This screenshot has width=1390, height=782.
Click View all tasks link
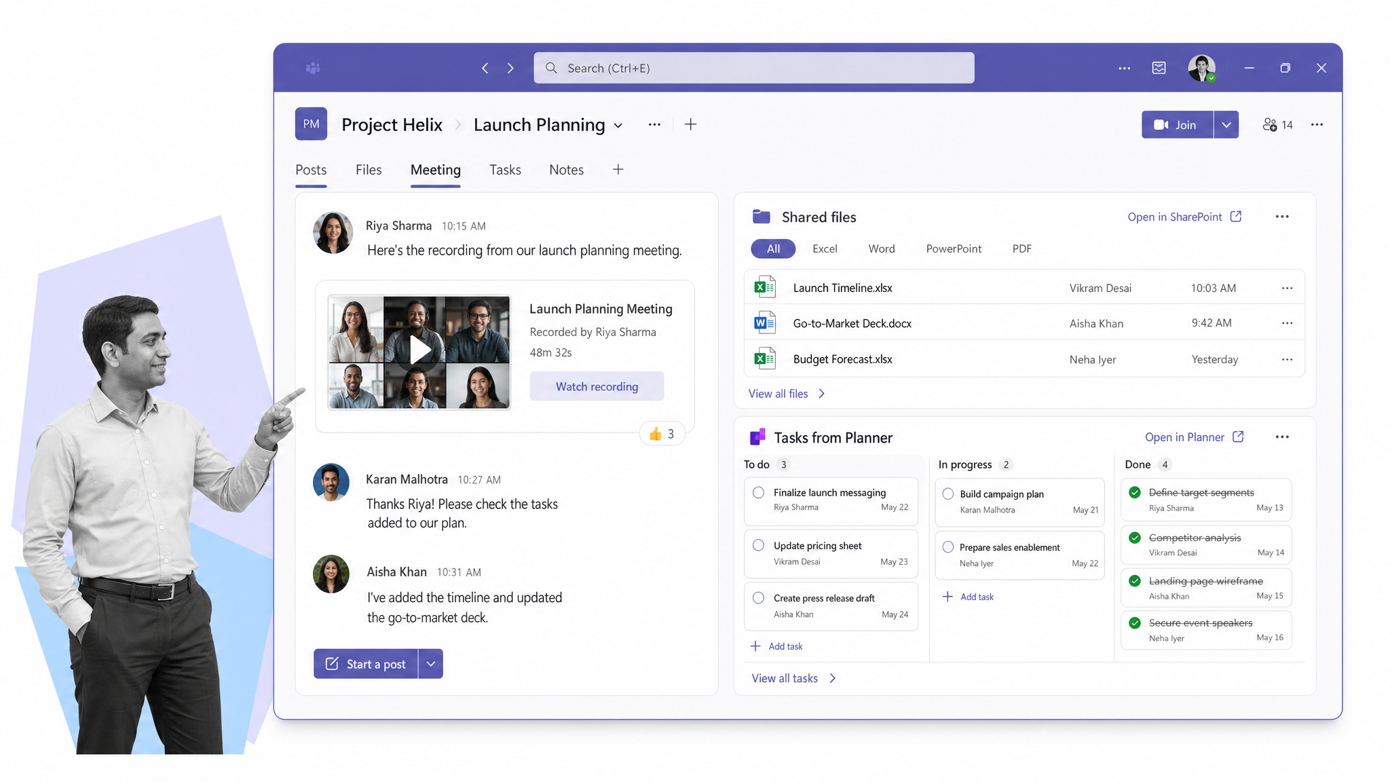pos(794,678)
